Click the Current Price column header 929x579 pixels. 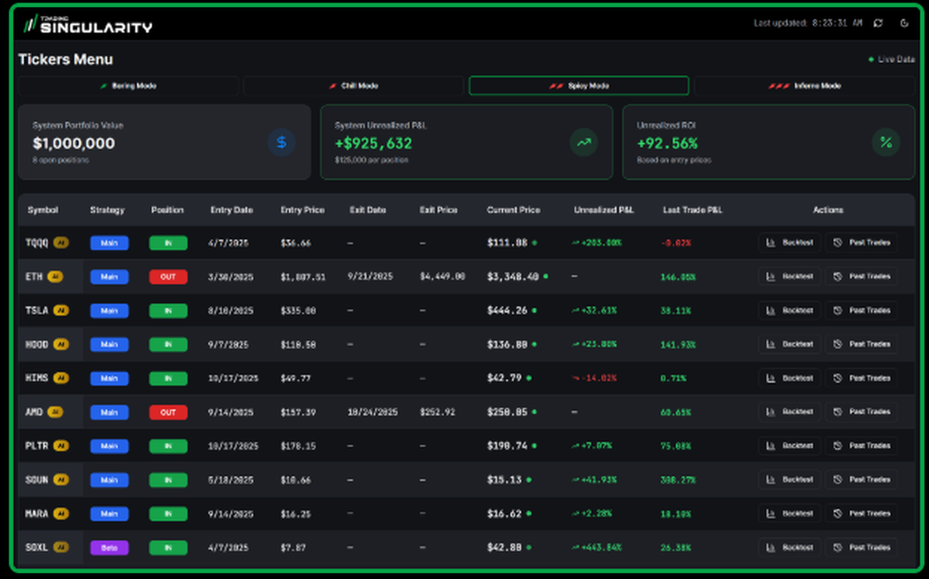pos(515,210)
